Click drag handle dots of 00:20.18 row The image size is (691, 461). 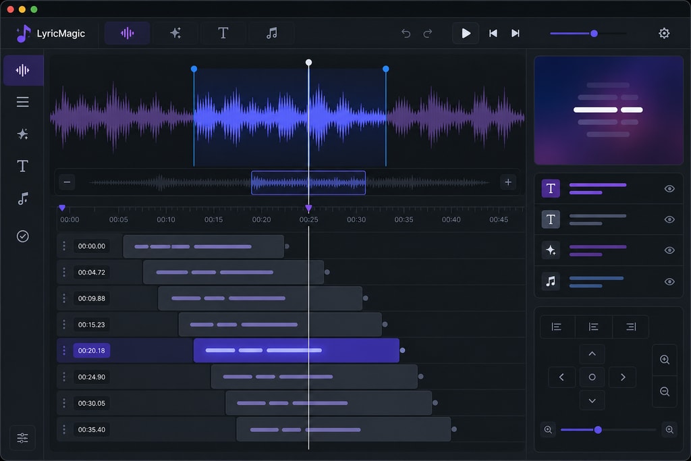pos(64,350)
